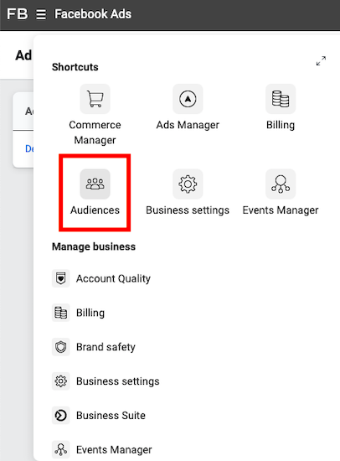Open Events Manager shortcut icon

point(281,184)
